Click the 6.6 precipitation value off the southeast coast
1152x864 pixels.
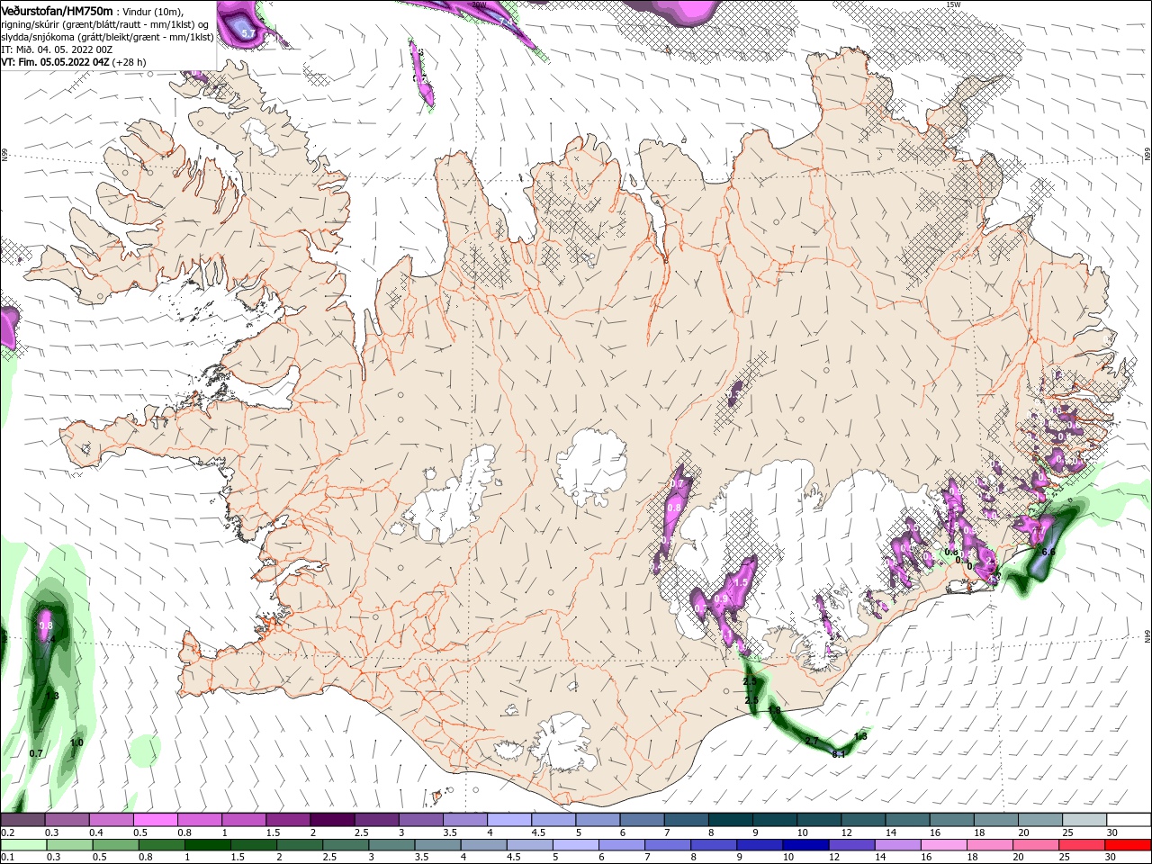pos(1048,551)
